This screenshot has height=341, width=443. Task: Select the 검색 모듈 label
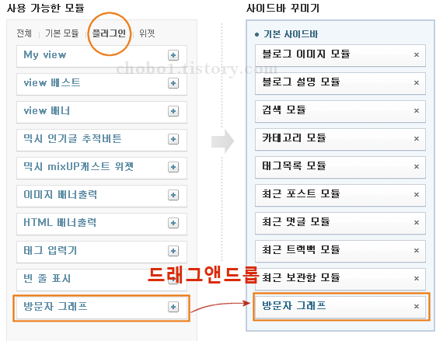[x=284, y=110]
